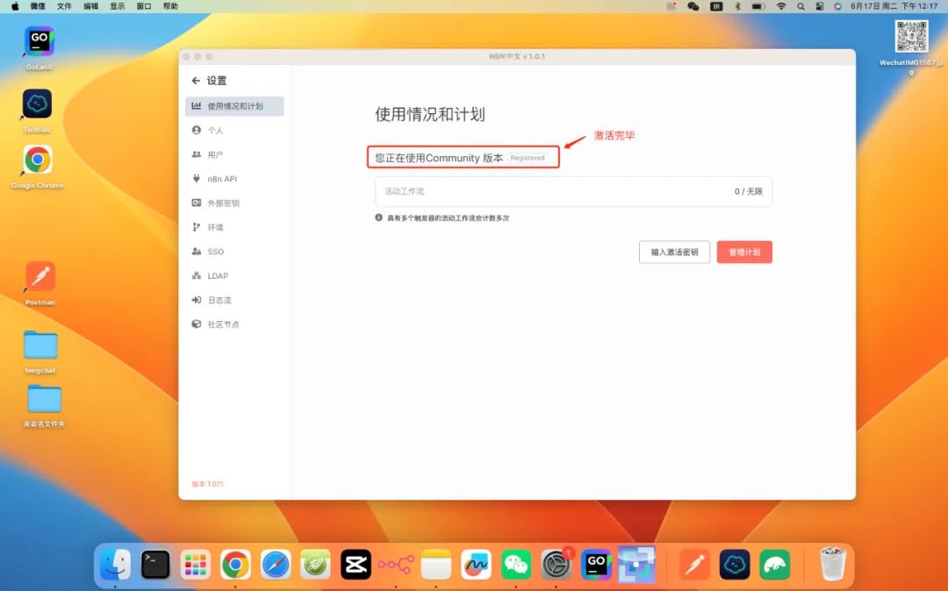Open GoLand from the Dock
The image size is (948, 591).
pyautogui.click(x=596, y=565)
